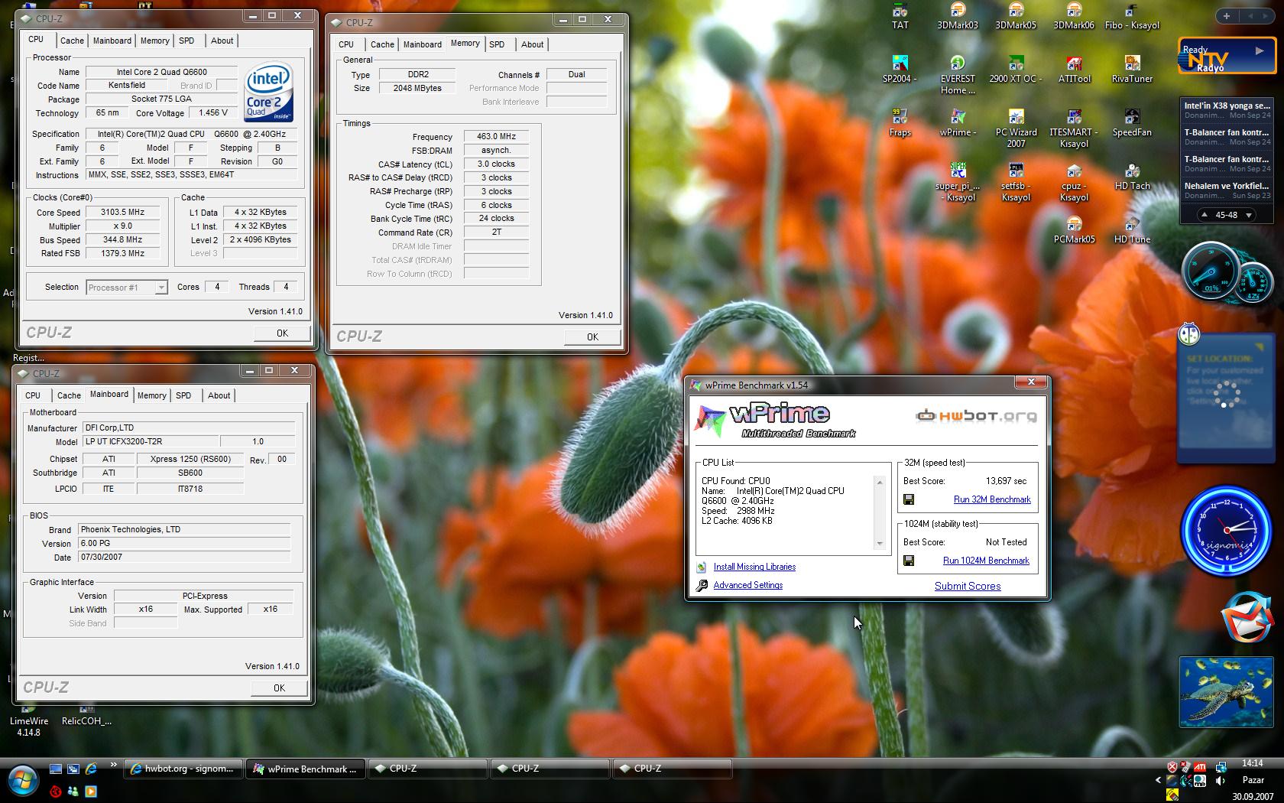Open SPD tab in top-left CPU-Z window
This screenshot has width=1284, height=803.
[186, 41]
